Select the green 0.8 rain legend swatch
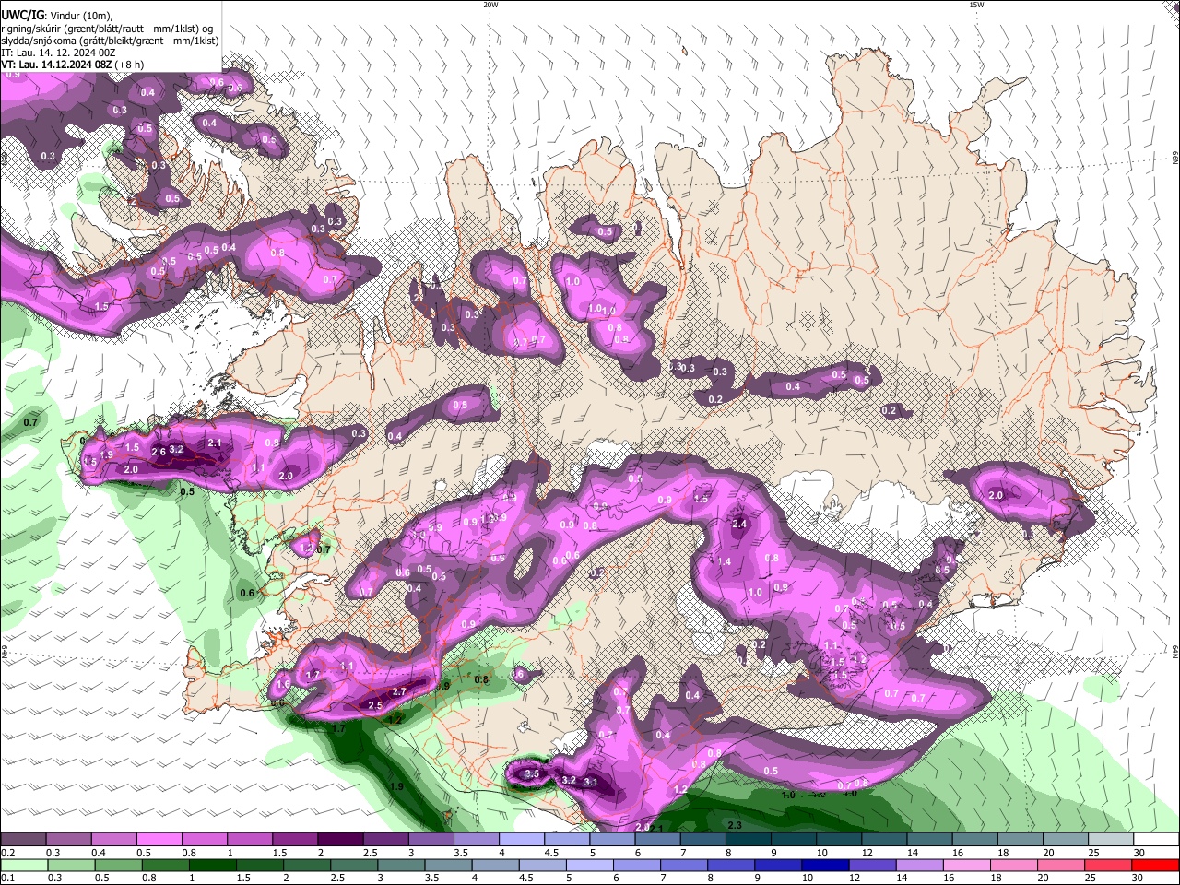 click(x=165, y=865)
